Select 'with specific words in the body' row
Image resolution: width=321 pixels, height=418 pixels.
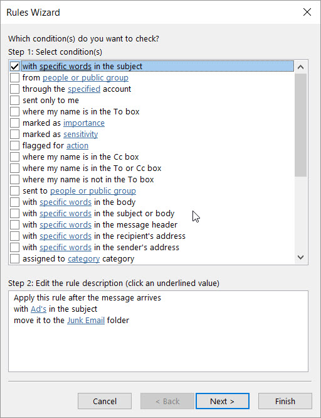(152, 202)
